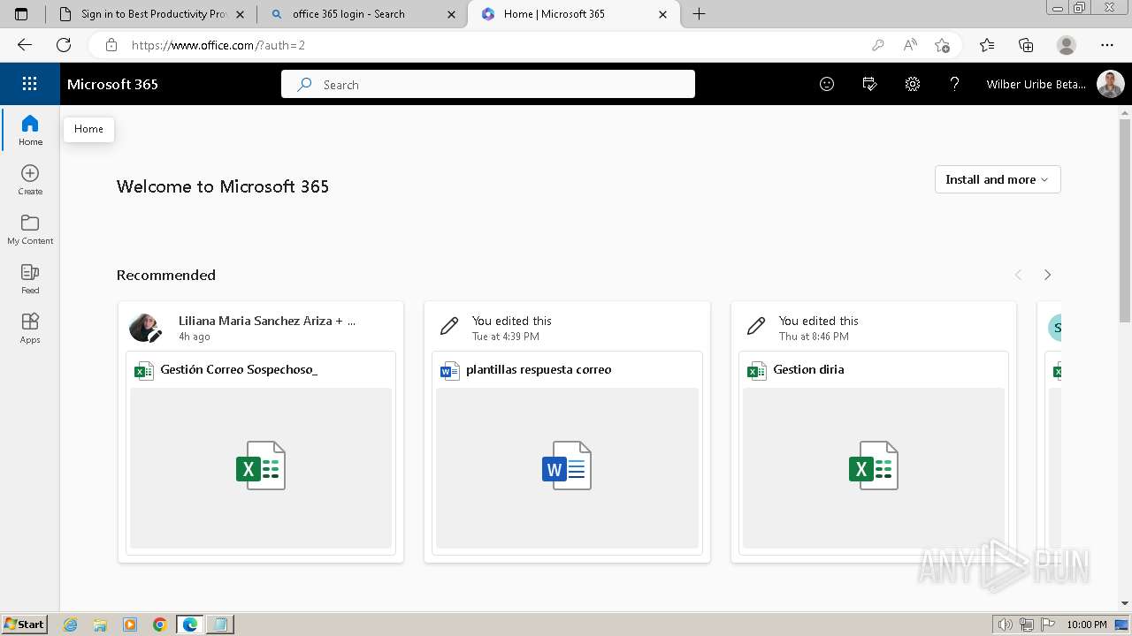Click the saved password key icon
Screen dimensions: 1132x636
tap(877, 45)
